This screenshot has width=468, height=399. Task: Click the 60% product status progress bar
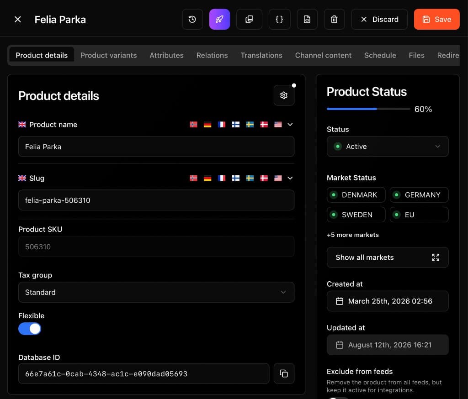point(368,109)
